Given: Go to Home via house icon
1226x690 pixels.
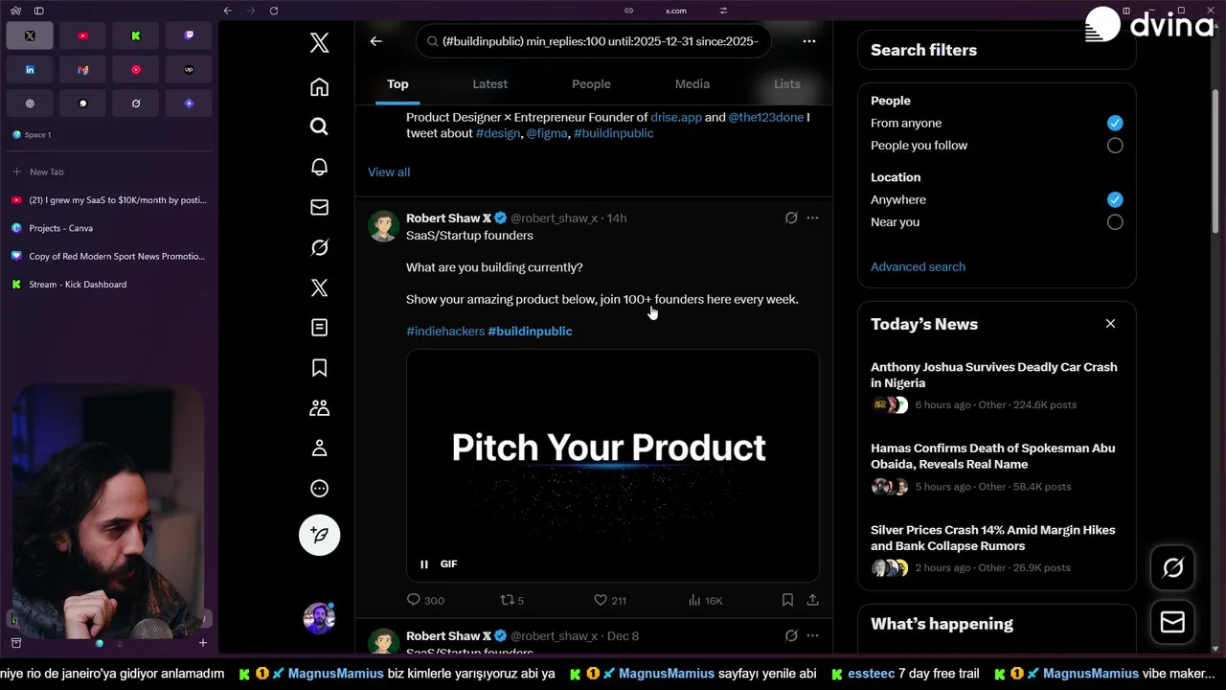Looking at the screenshot, I should pyautogui.click(x=320, y=87).
